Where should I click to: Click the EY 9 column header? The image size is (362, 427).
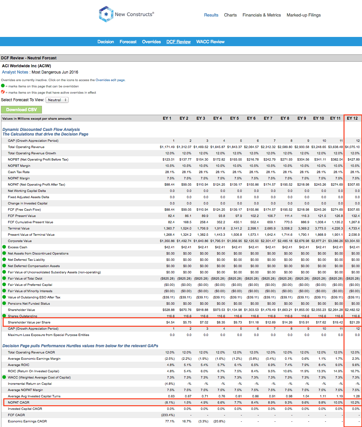point(302,118)
